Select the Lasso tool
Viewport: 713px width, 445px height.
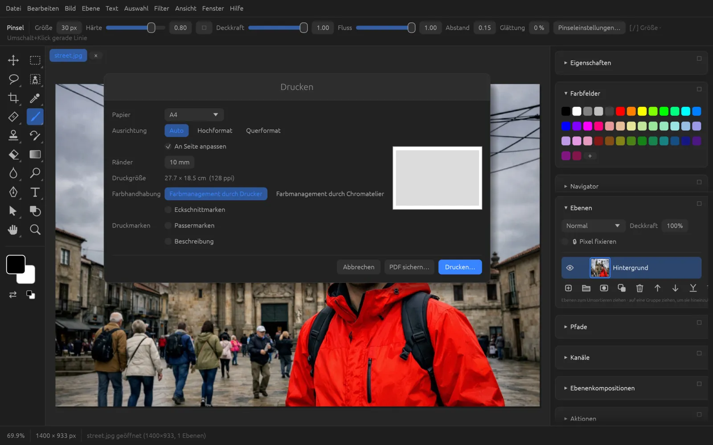[x=13, y=79]
